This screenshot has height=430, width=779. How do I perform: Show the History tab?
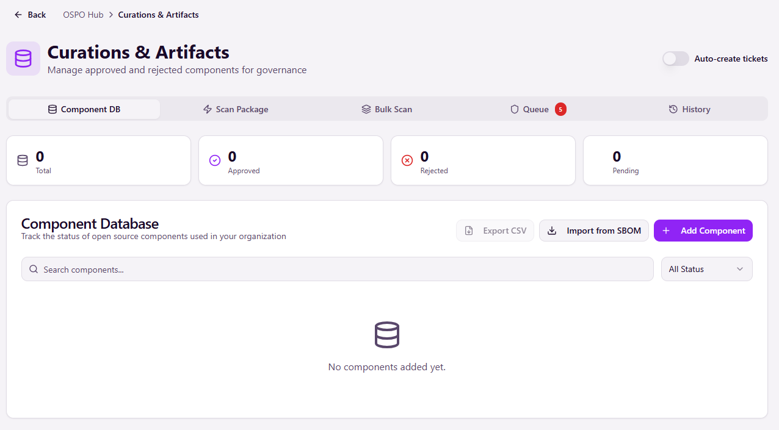coord(690,109)
